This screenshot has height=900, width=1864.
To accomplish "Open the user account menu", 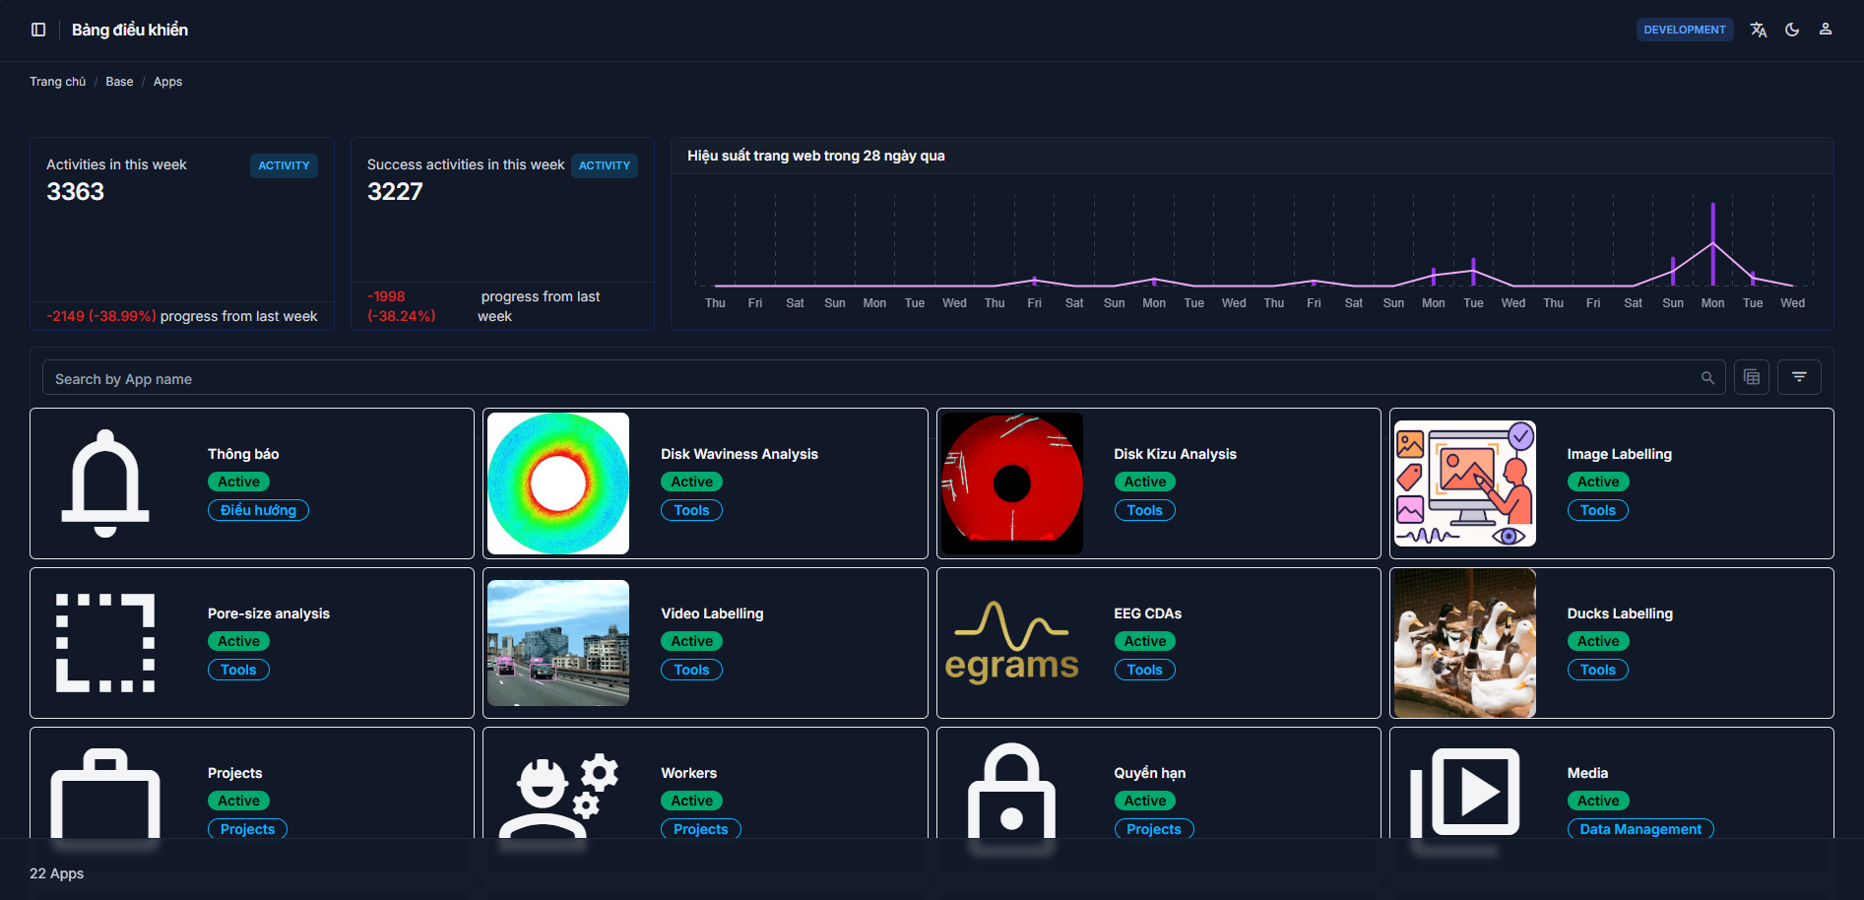I will pos(1826,30).
